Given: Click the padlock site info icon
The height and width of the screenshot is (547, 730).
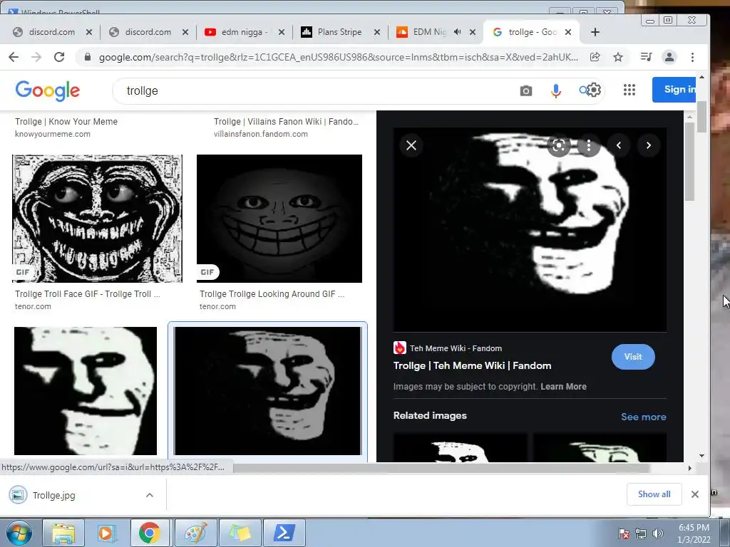Looking at the screenshot, I should [87, 57].
